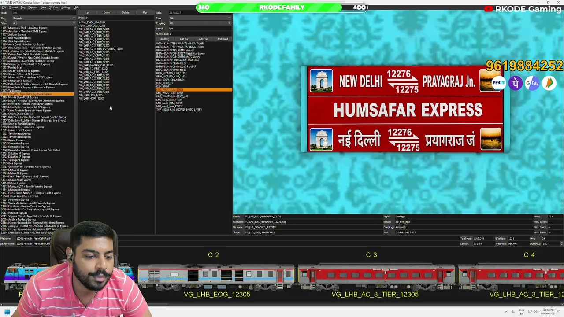Open the Replace menu
The height and width of the screenshot is (317, 564).
point(33,7)
